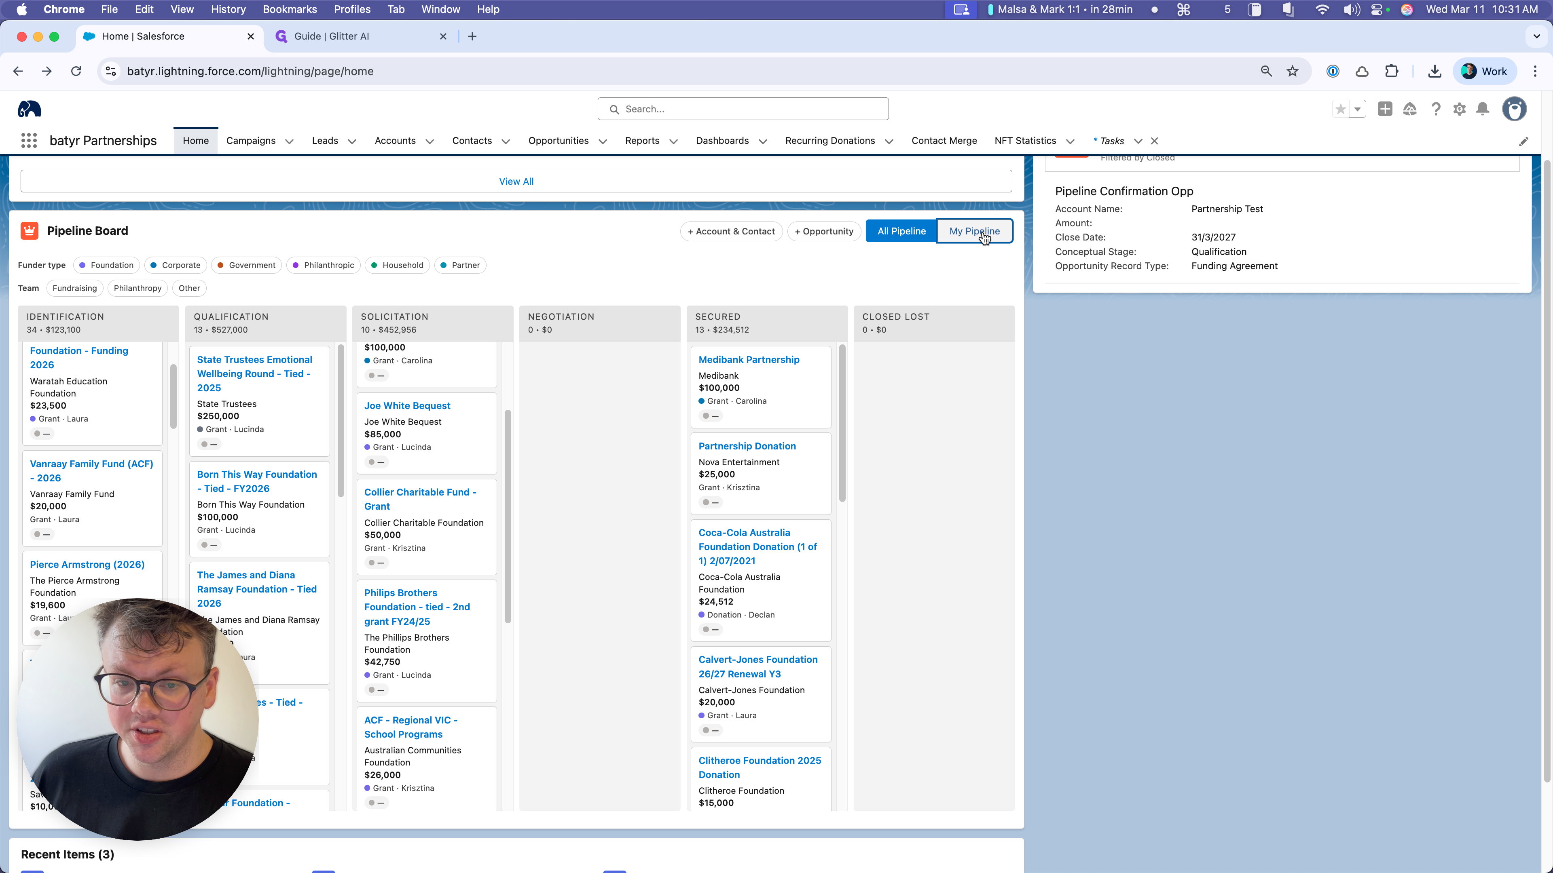Image resolution: width=1553 pixels, height=873 pixels.
Task: Expand the Accounts tab chevron
Action: click(x=430, y=141)
